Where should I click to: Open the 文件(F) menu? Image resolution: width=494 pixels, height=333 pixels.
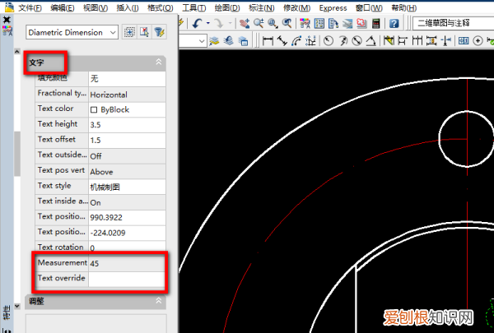tap(30, 7)
